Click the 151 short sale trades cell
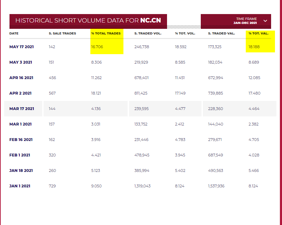This screenshot has width=282, height=225. coord(51,62)
